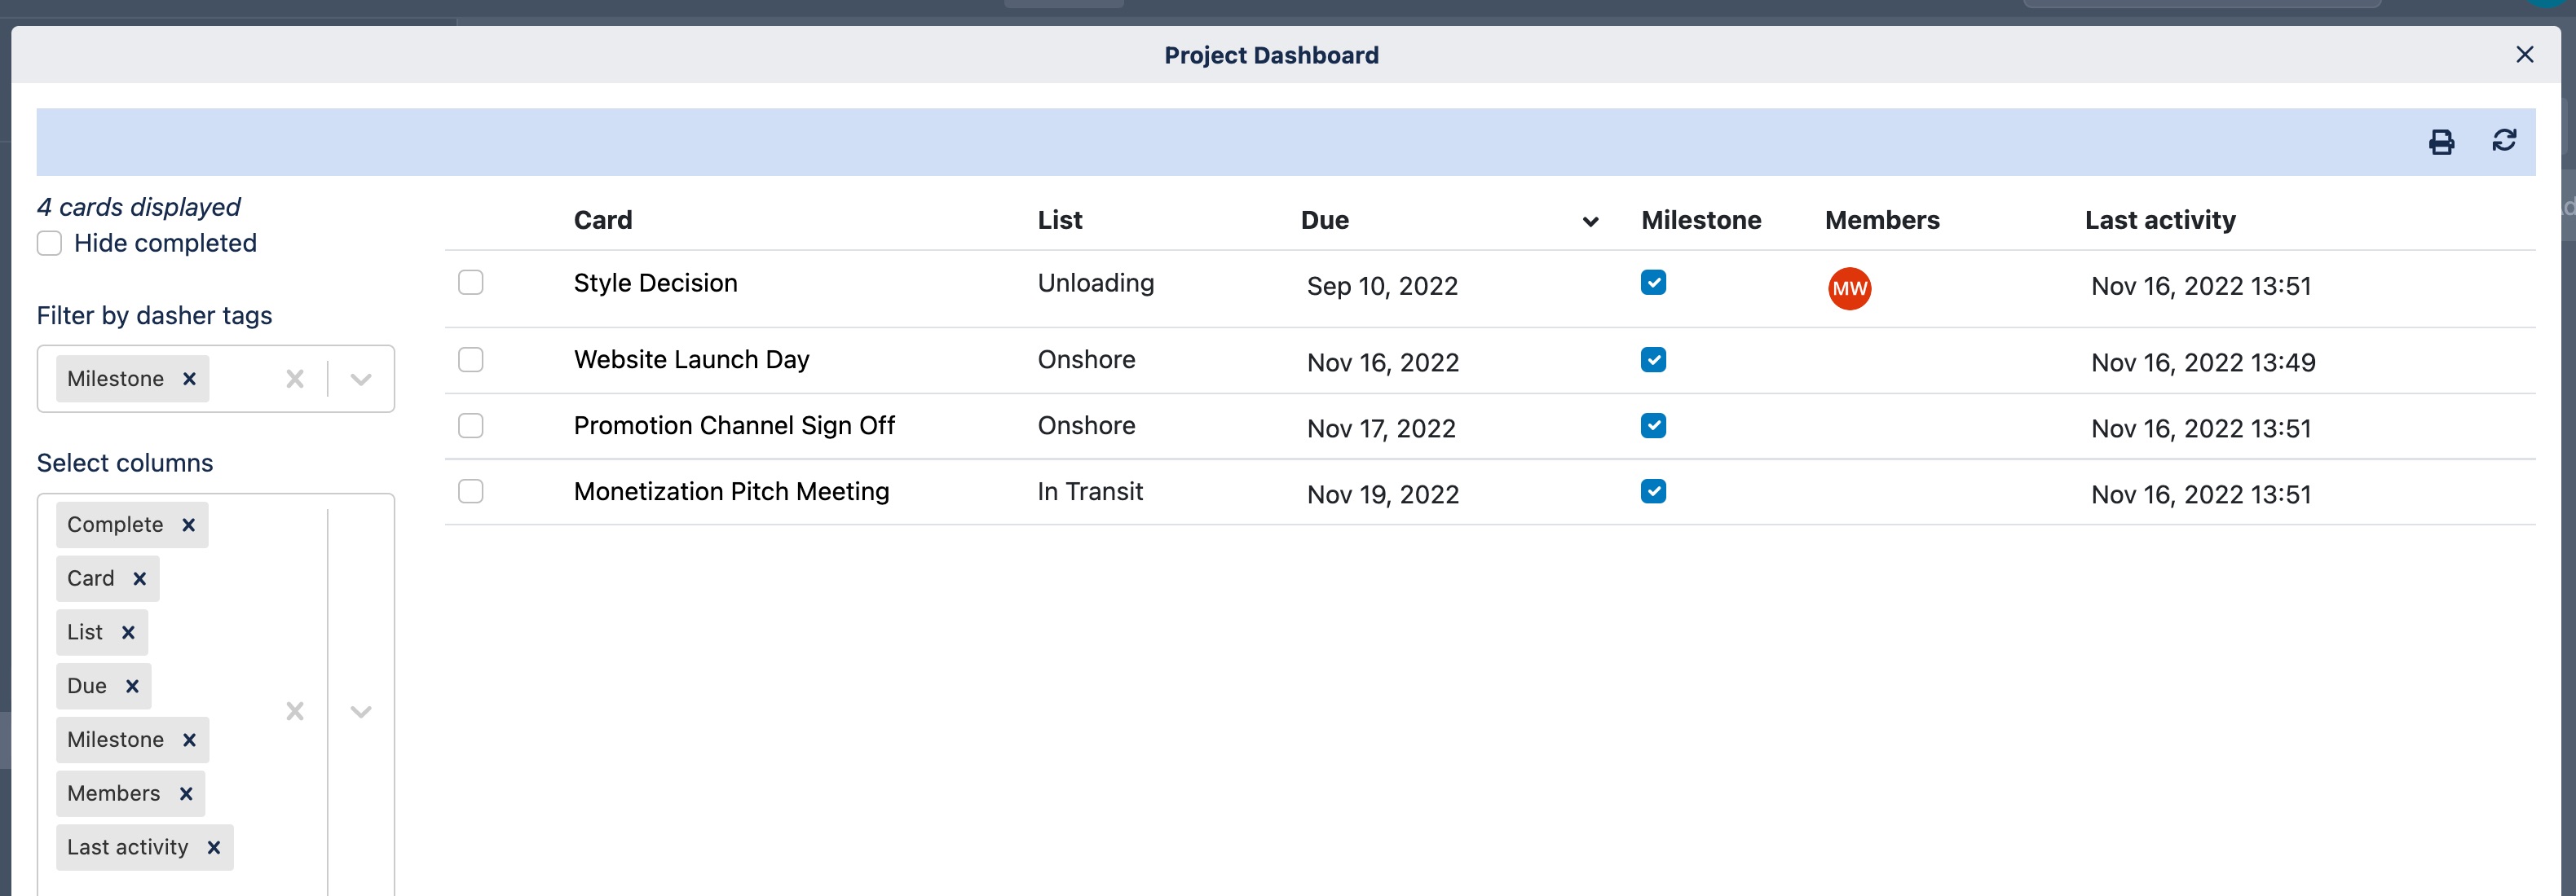Enable the Hide completed checkbox
The image size is (2576, 896).
(x=48, y=242)
